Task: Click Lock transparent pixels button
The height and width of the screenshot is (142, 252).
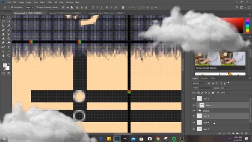Action: click(198, 93)
